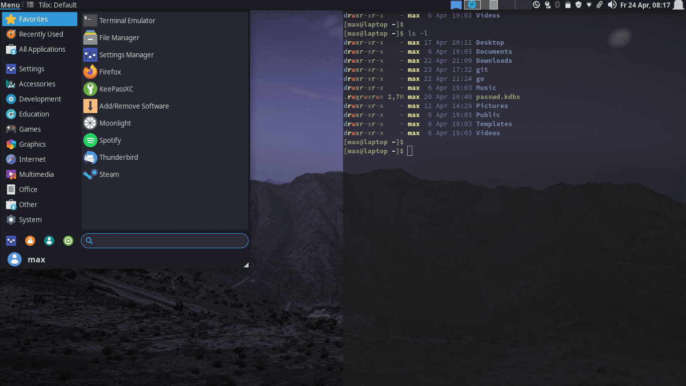Launch Terminal Emulator from favorites
This screenshot has height=386, width=686.
tap(165, 21)
